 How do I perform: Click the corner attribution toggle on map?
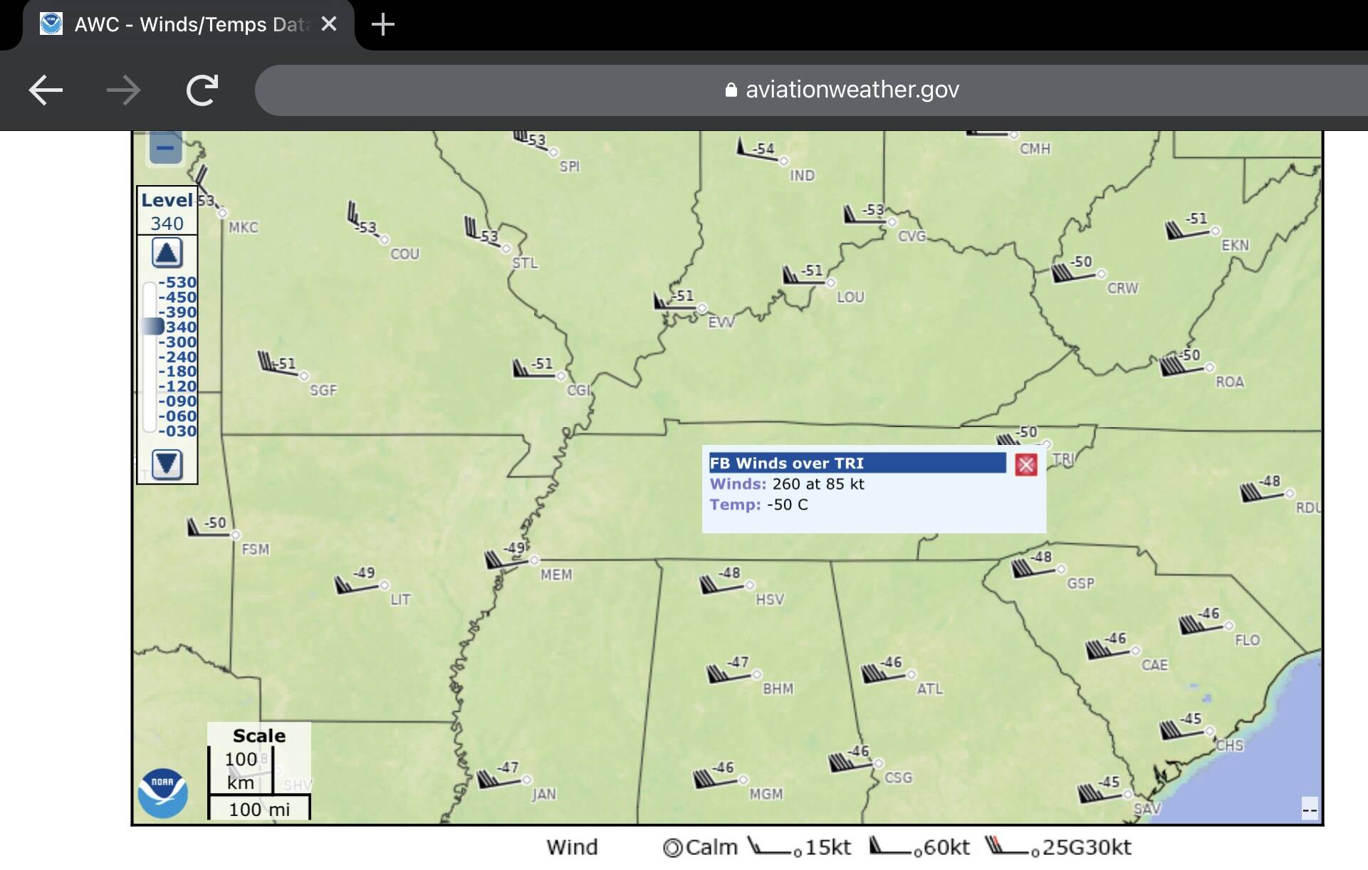tap(1309, 809)
